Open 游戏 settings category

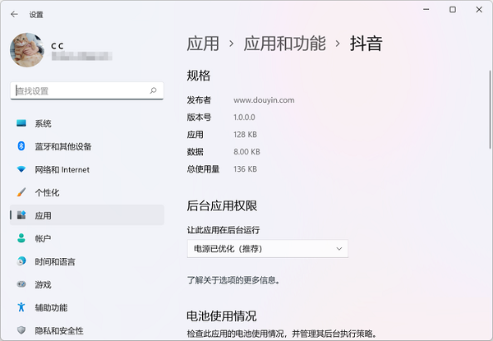pyautogui.click(x=87, y=285)
